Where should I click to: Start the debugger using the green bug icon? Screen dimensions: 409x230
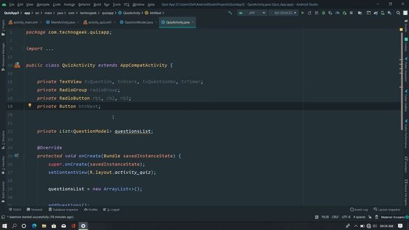pos(323,13)
